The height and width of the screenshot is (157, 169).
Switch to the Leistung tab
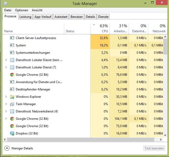coord(25,17)
